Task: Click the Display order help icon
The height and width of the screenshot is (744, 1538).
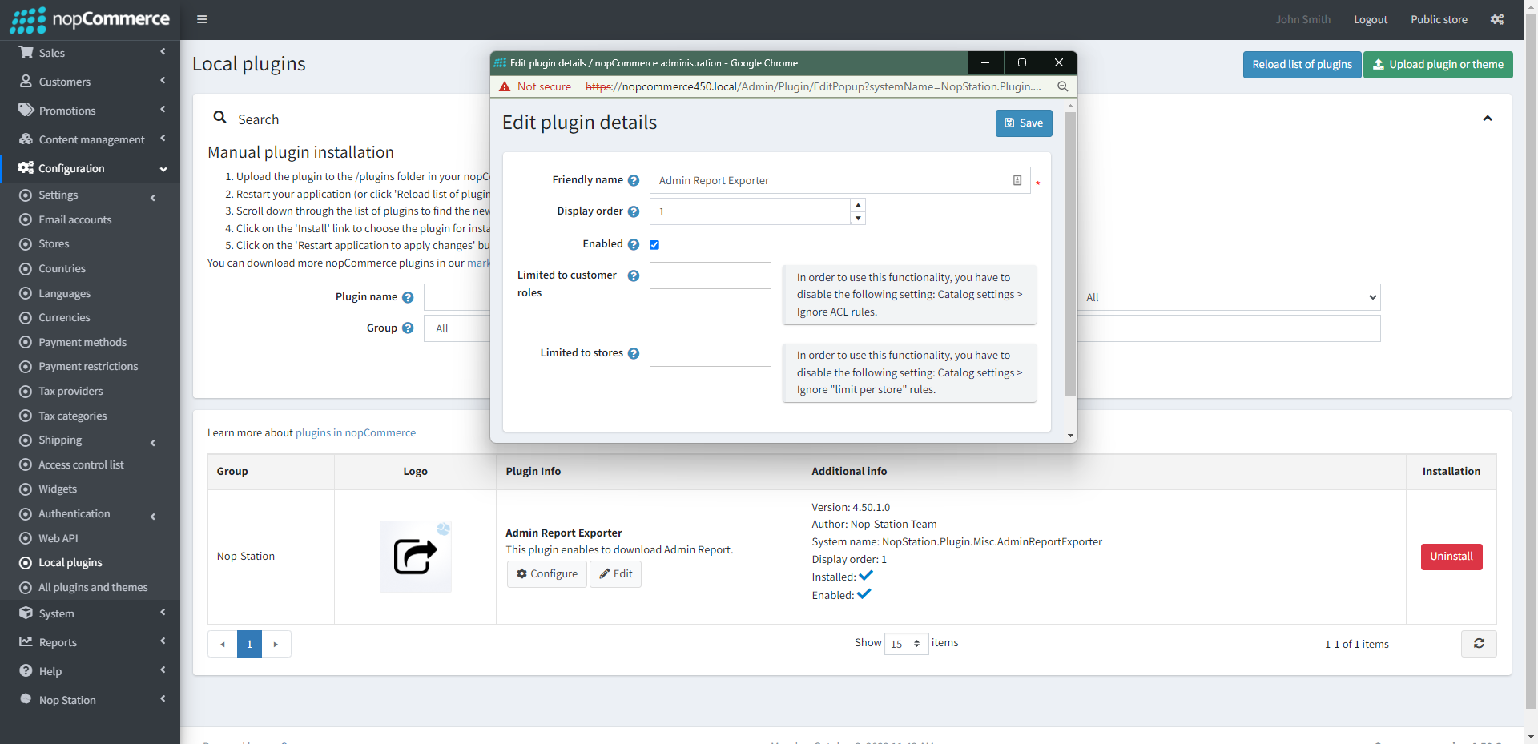Action: 634,212
